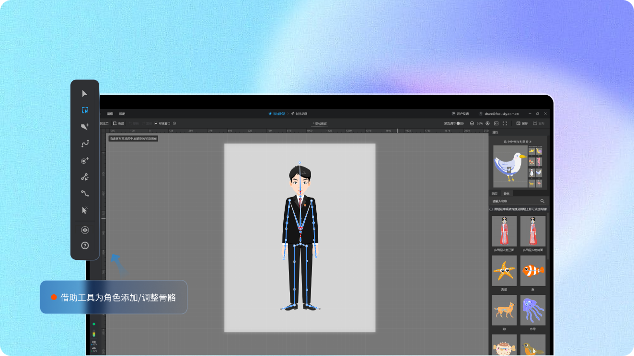This screenshot has width=634, height=356.
Task: Select the arrow selection tool
Action: click(85, 93)
